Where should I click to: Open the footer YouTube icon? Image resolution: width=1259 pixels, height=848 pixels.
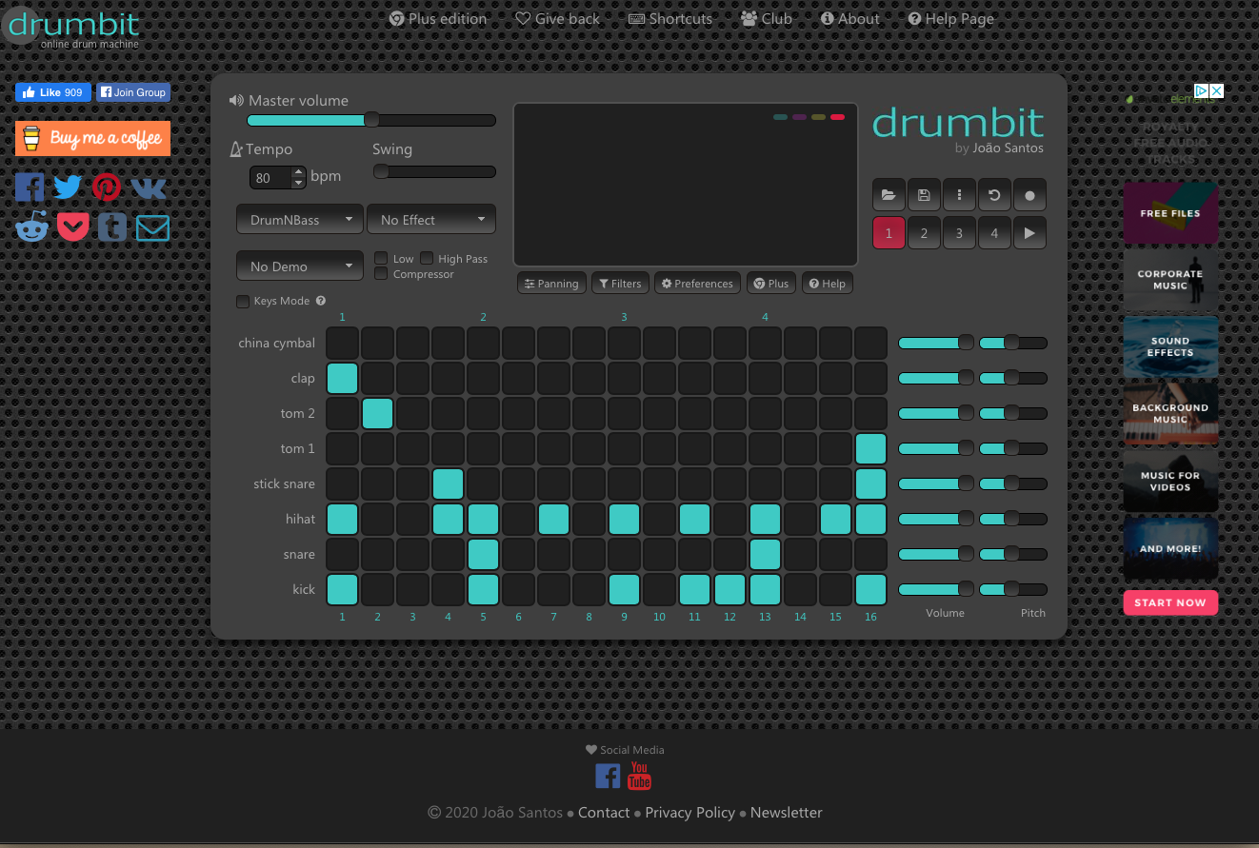(x=639, y=776)
